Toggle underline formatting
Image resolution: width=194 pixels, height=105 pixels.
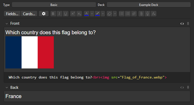point(66,14)
